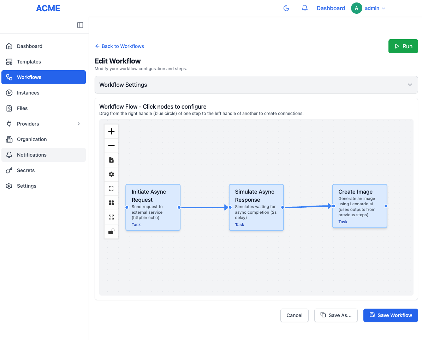
Task: Navigate to Secrets in the sidebar
Action: 44,170
